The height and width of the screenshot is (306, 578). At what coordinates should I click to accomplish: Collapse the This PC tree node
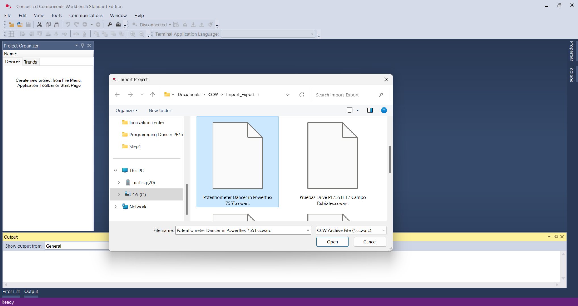coord(116,171)
